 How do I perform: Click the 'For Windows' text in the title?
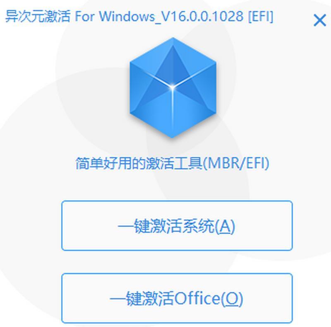115,16
